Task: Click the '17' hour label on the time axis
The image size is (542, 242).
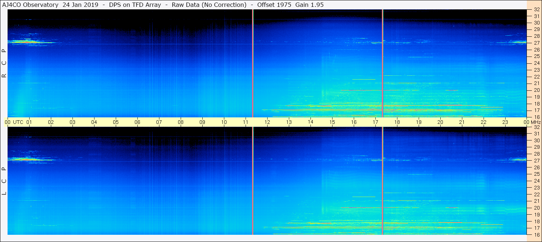Action: tap(375, 122)
